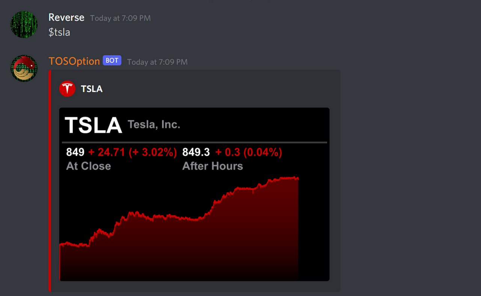This screenshot has height=296, width=481.
Task: Click the + 24.71 (+ 3.02%) change
Action: [133, 152]
